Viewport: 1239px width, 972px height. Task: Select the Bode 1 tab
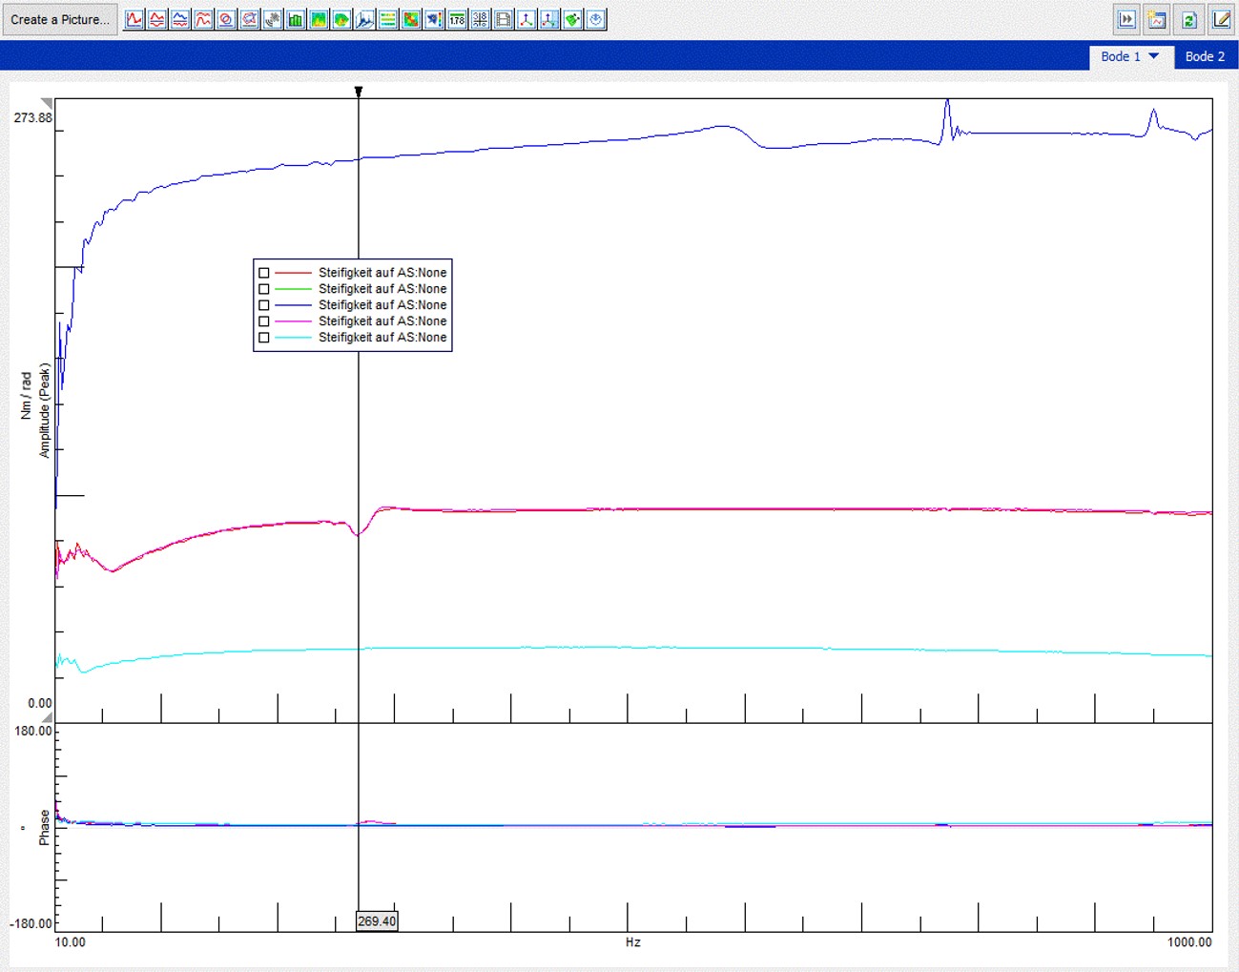point(1120,56)
